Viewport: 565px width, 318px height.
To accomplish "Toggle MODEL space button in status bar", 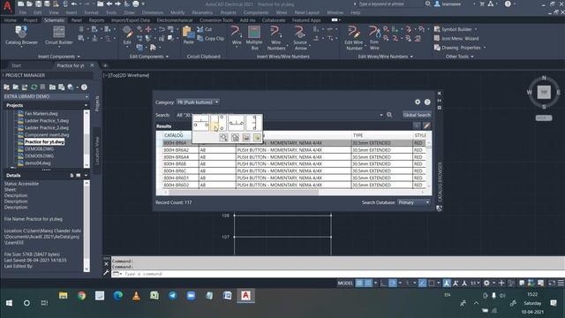I will (x=345, y=283).
